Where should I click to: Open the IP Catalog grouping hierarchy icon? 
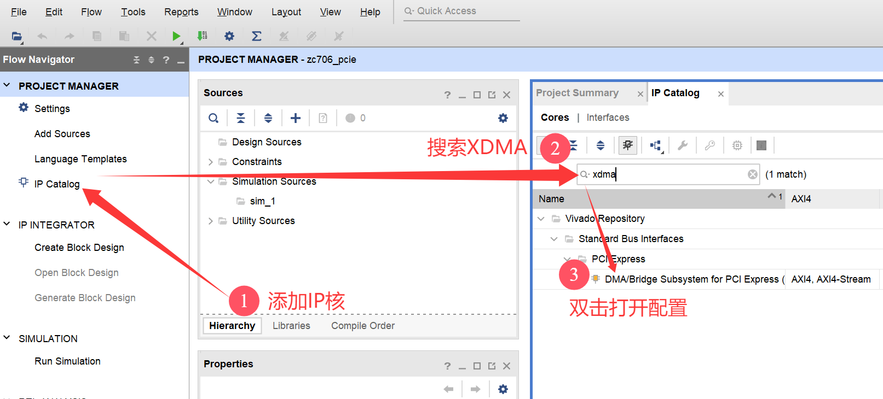pos(656,145)
